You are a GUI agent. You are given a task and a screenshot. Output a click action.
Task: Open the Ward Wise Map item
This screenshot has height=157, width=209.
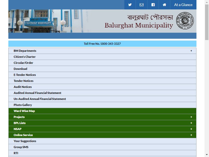tap(102, 111)
